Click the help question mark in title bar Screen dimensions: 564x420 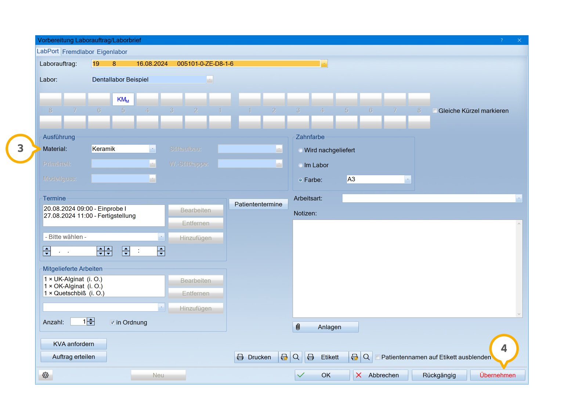point(502,40)
